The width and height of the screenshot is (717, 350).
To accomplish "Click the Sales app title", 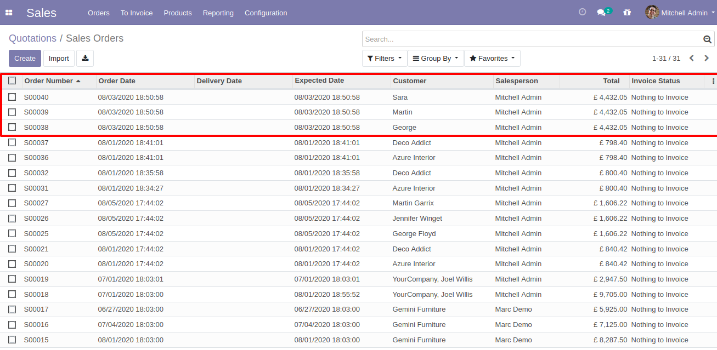I will [x=41, y=13].
